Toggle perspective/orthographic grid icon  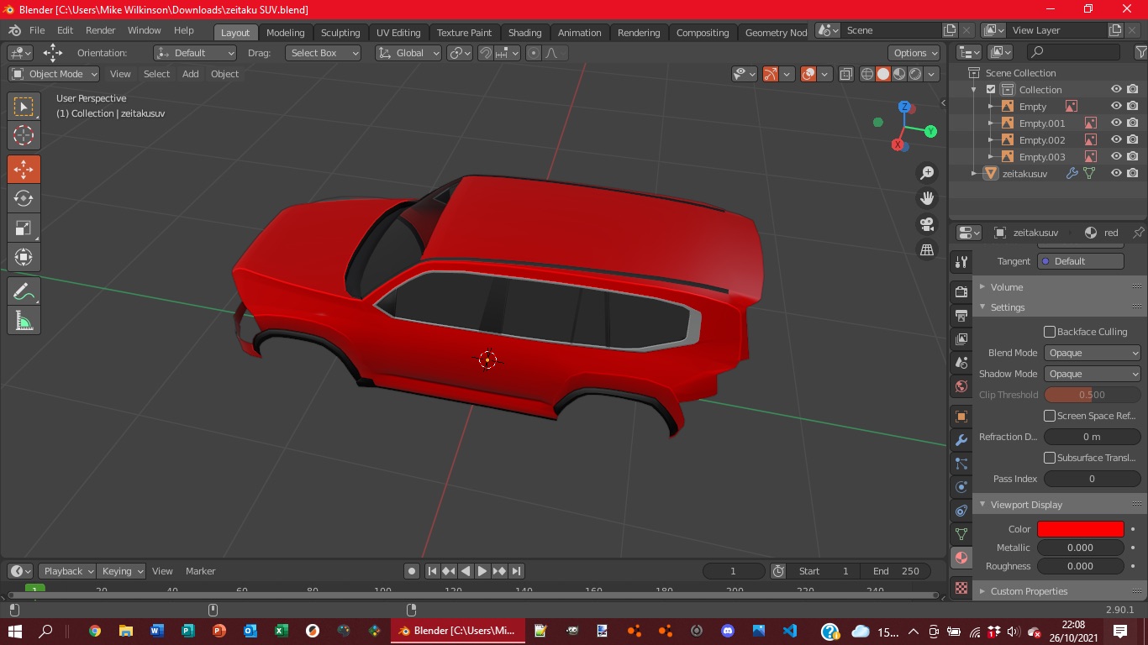tap(927, 250)
